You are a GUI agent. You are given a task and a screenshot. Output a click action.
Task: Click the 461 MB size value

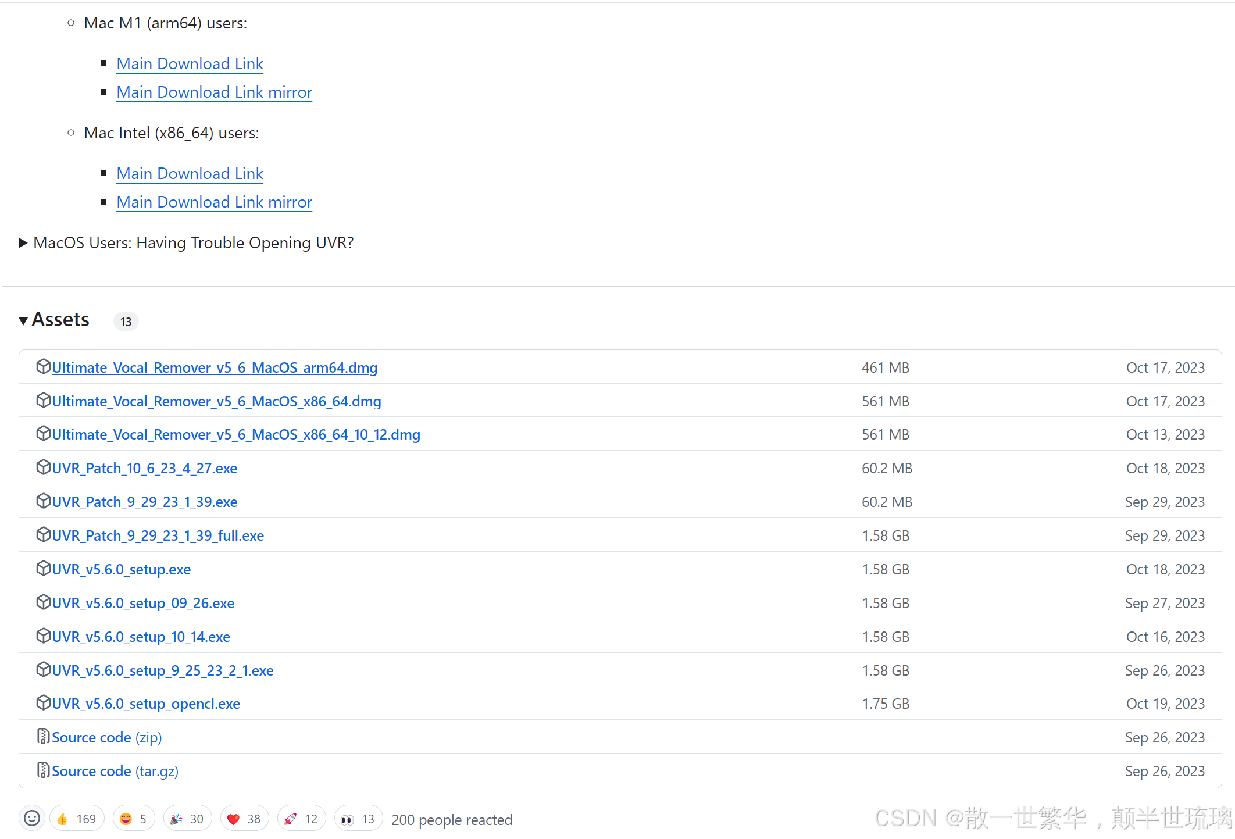886,367
